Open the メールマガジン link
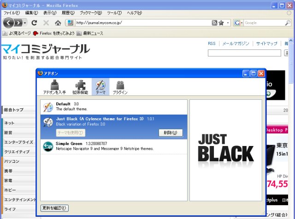Viewport: 295px width, 219px height. [x=236, y=43]
